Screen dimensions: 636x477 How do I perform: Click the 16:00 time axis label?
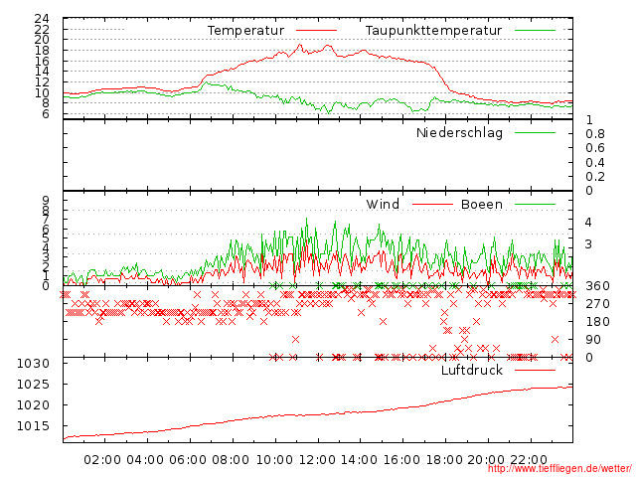click(x=401, y=460)
